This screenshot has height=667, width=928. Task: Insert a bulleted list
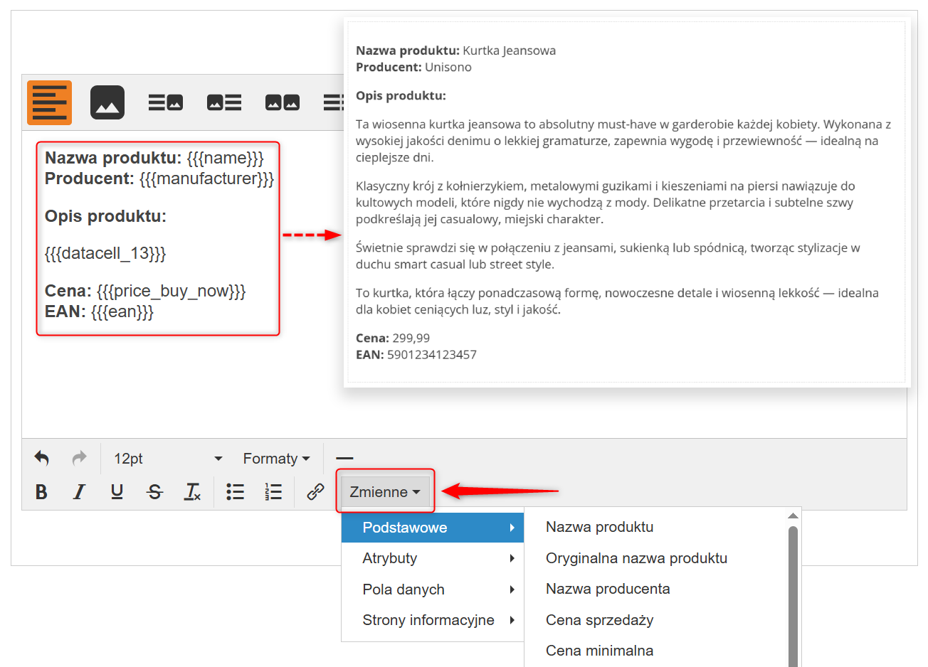tap(235, 492)
